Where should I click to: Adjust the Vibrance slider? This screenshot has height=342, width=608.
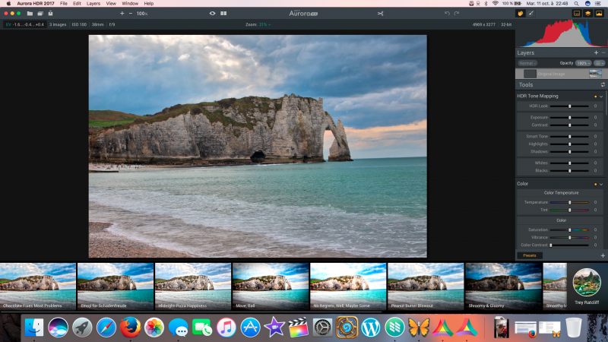(569, 237)
